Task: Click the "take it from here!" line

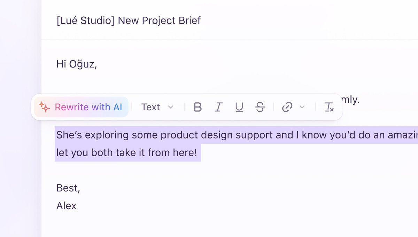Action: [157, 153]
